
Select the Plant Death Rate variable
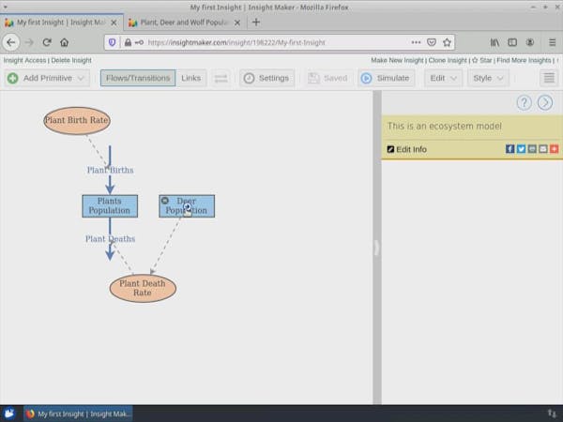(143, 288)
